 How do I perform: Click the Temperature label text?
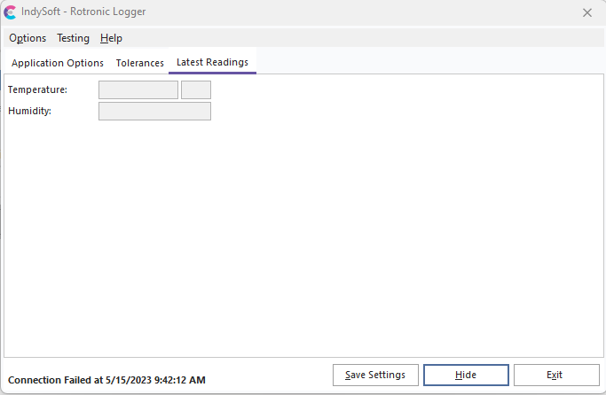point(37,89)
